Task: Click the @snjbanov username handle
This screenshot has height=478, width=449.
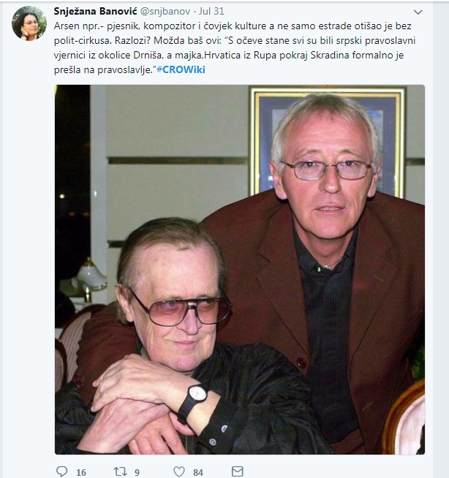Action: point(165,11)
